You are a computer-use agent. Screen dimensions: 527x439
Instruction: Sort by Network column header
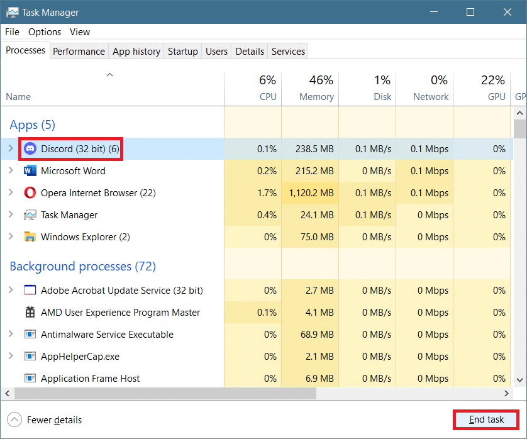[x=424, y=89]
